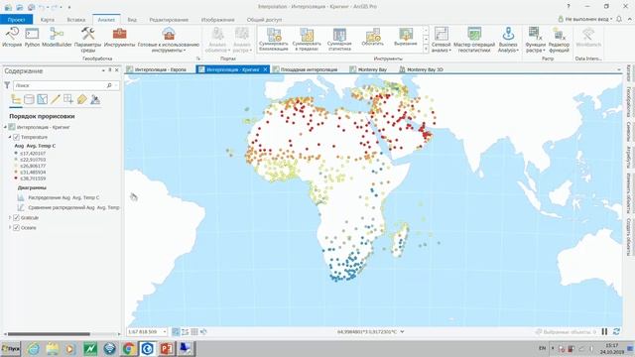
Task: Open coordinate display units dropdown
Action: pyautogui.click(x=402, y=332)
